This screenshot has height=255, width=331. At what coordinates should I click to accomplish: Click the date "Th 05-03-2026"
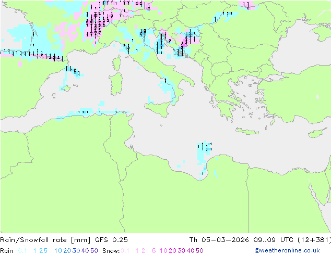click(219, 240)
